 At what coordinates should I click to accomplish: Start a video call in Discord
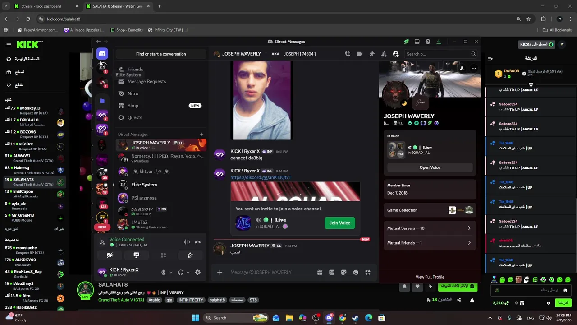pyautogui.click(x=360, y=54)
